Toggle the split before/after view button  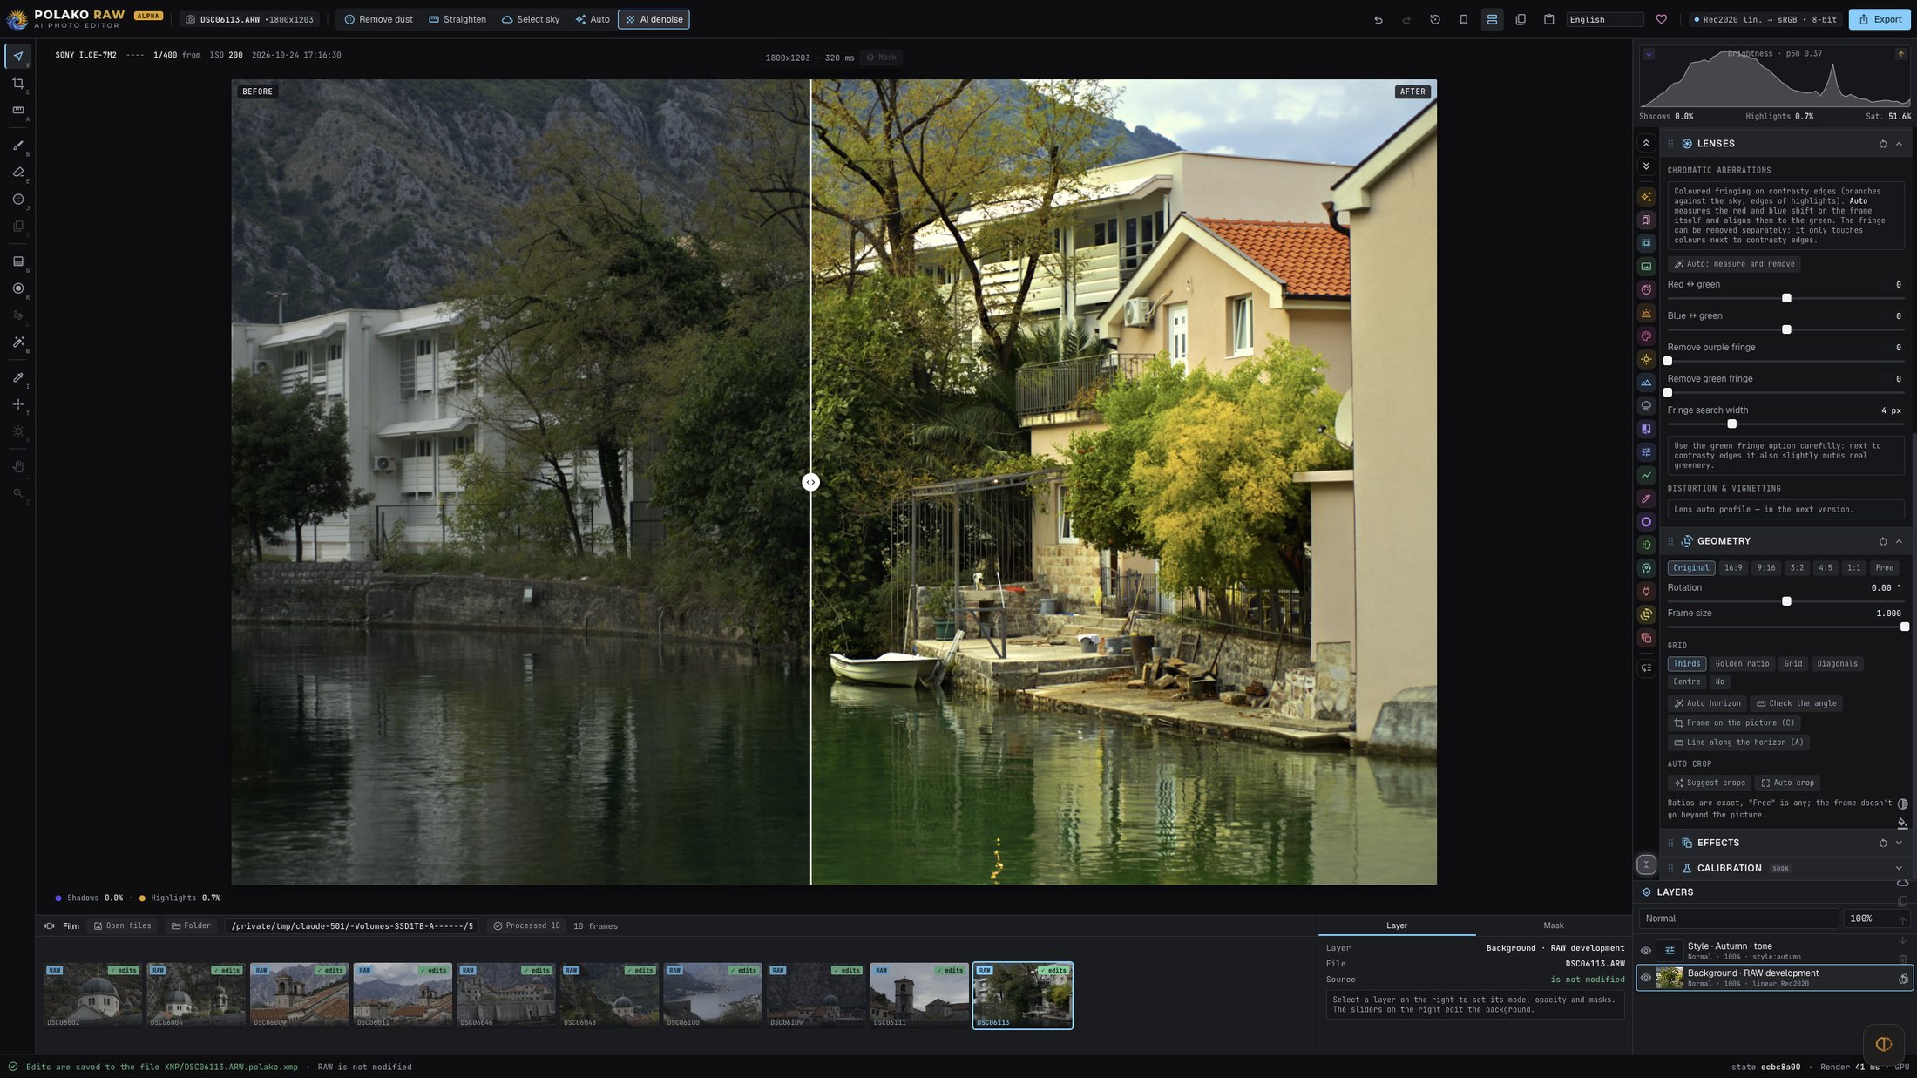1492,19
